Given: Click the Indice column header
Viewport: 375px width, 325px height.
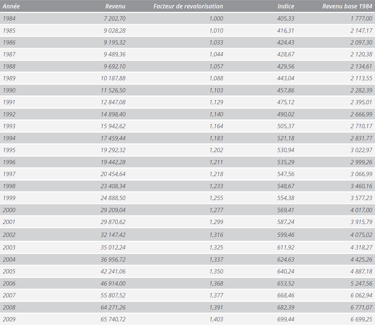Looking at the screenshot, I should click(x=286, y=6).
